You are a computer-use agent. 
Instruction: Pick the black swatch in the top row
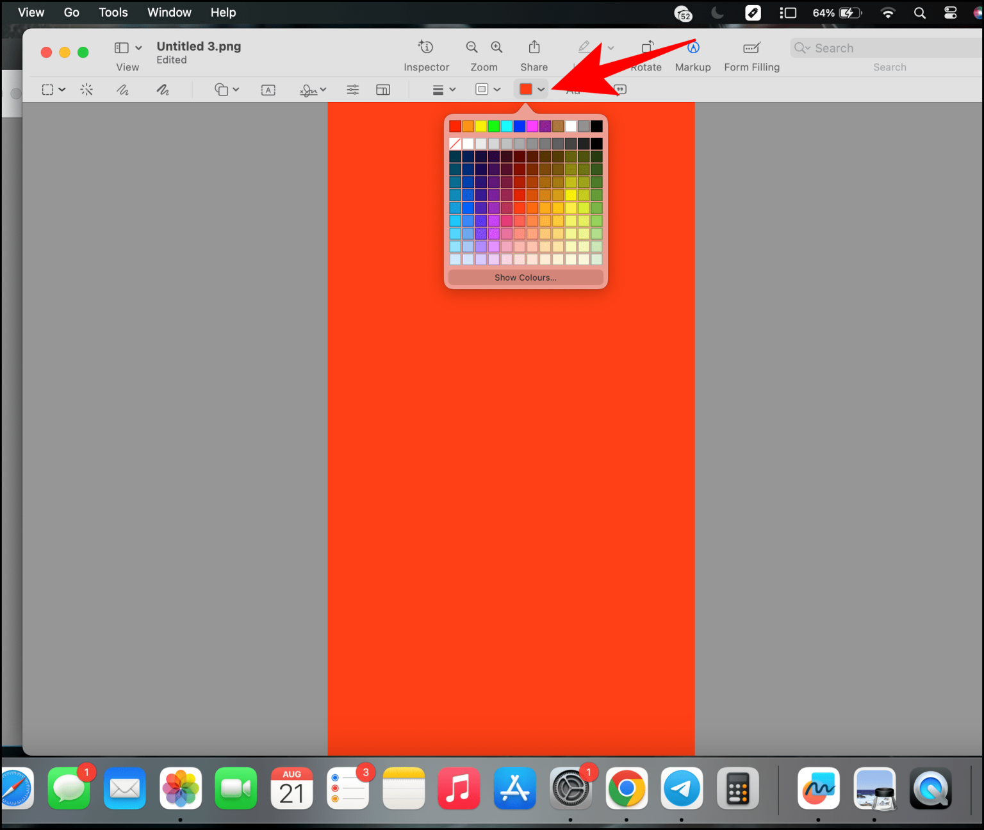596,126
